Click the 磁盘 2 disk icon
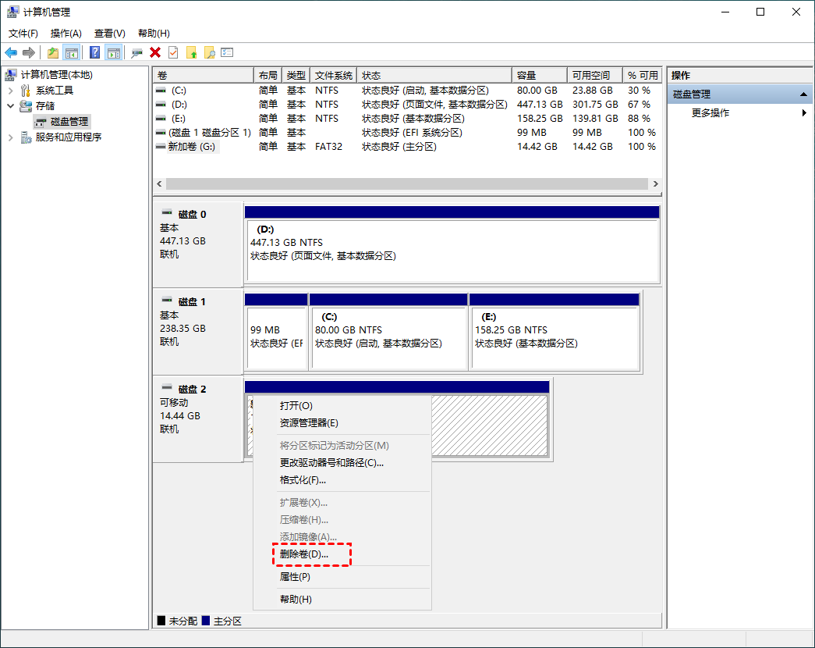Viewport: 815px width, 648px height. coord(167,388)
